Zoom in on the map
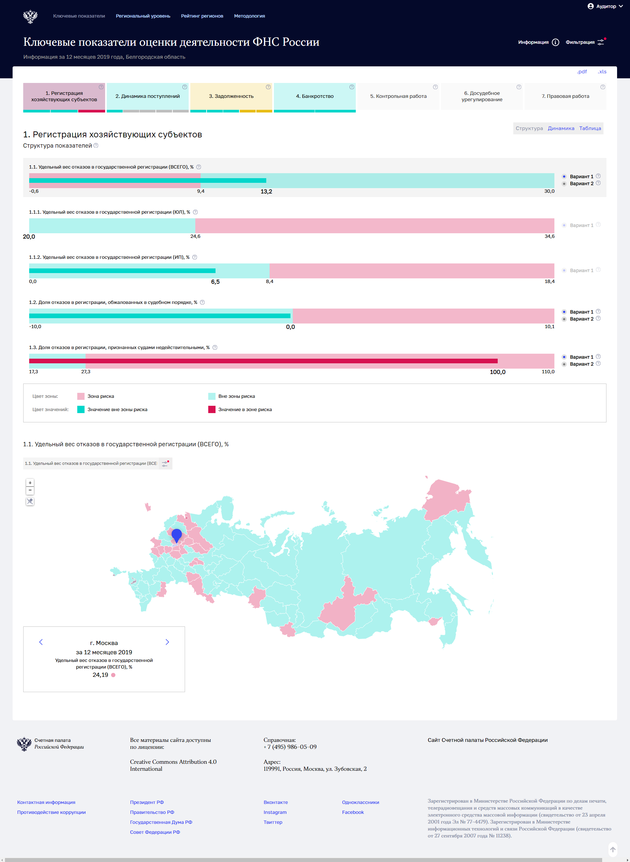Screen dimensions: 630x862 30,483
